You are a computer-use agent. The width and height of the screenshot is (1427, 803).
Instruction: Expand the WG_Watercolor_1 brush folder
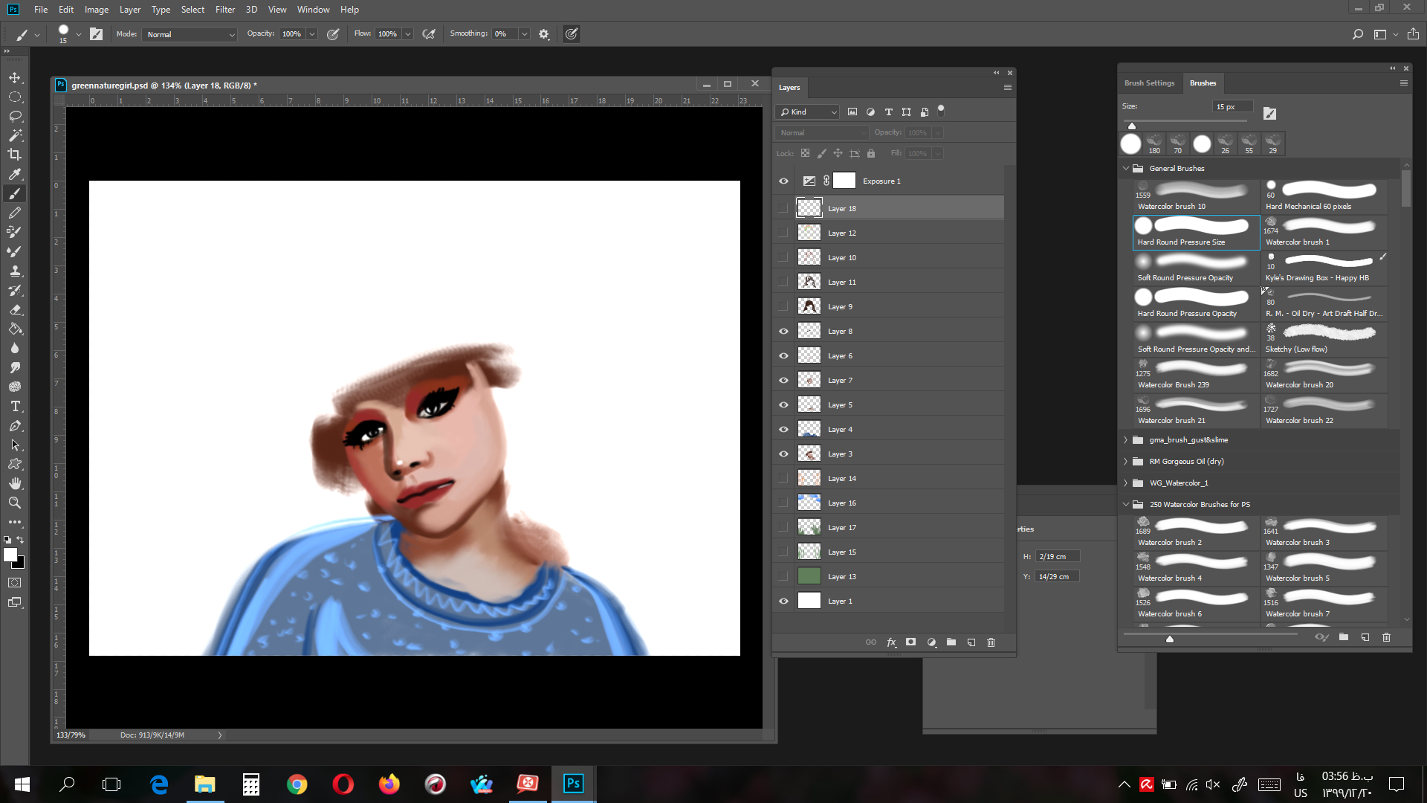[1125, 483]
